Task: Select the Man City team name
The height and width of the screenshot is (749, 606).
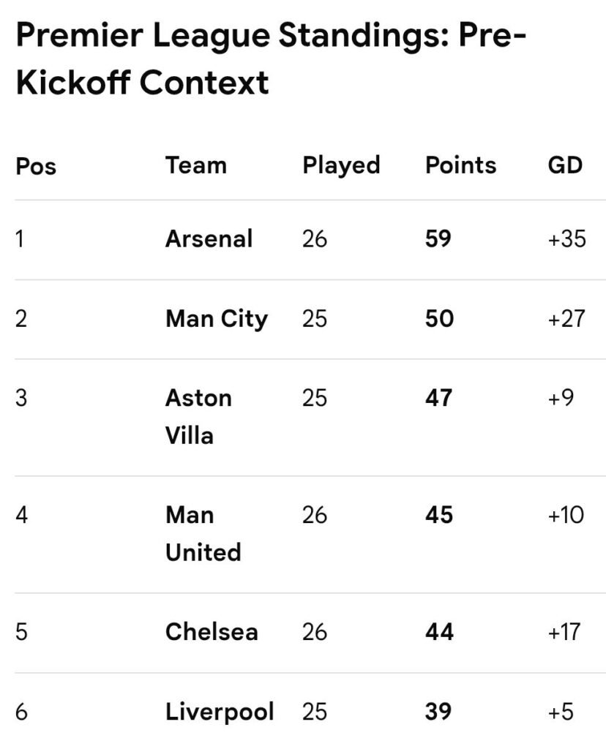Action: click(x=217, y=319)
